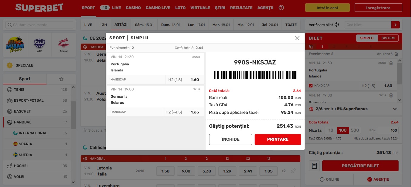This screenshot has width=411, height=187.
Task: Open the Loto menu item
Action: click(x=180, y=8)
